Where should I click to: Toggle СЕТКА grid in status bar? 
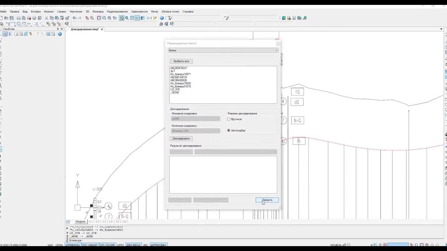(59, 245)
